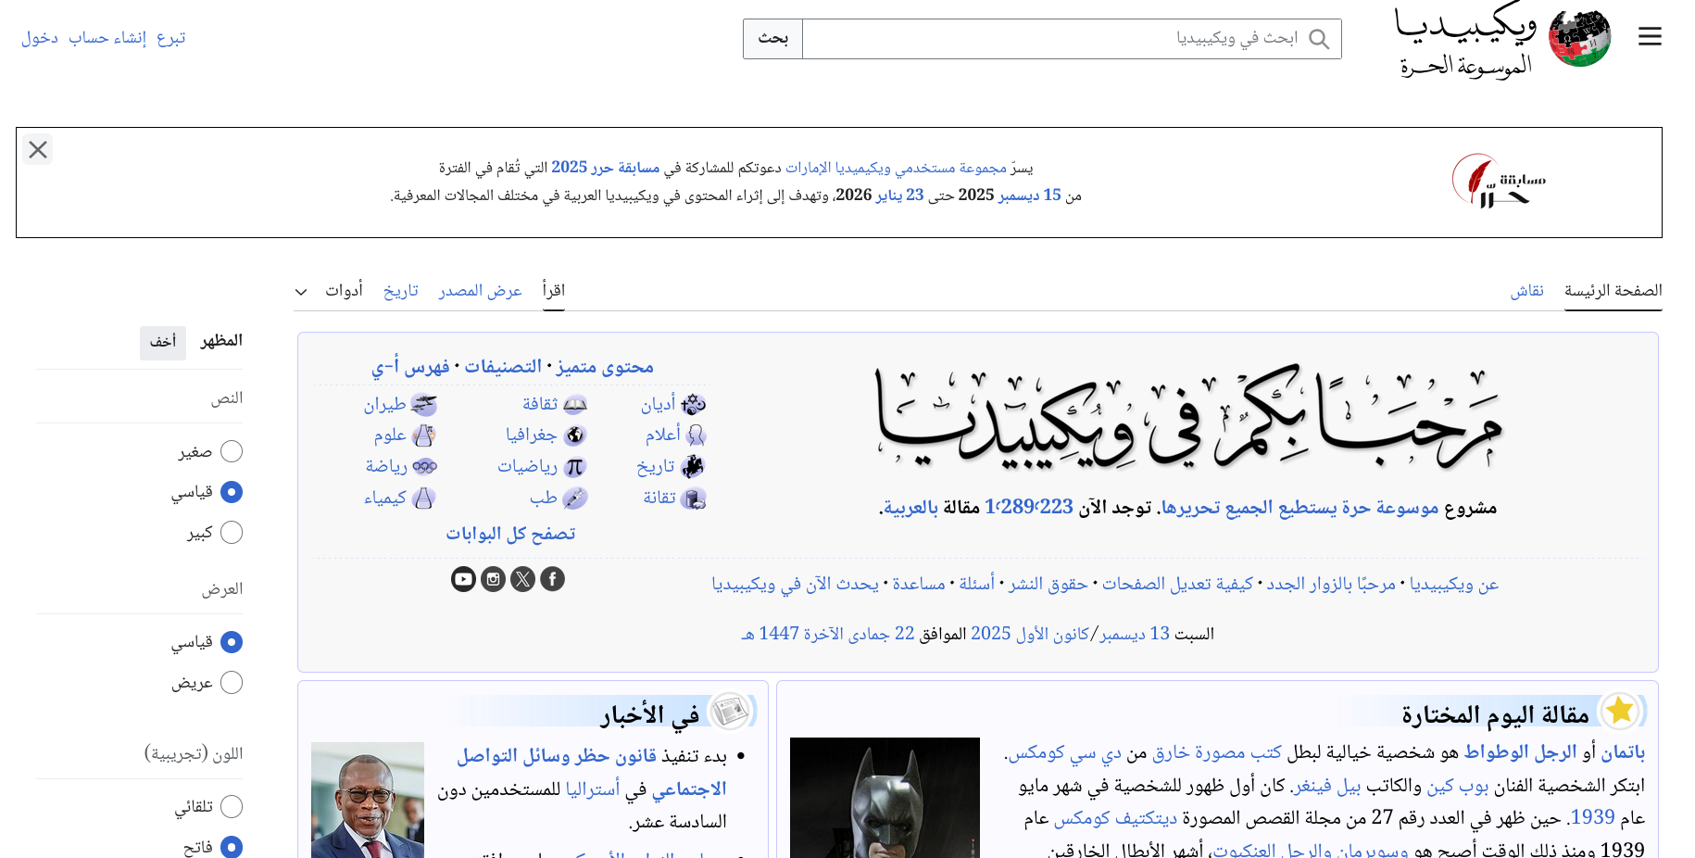Open the علوم portal flask icon

[424, 435]
